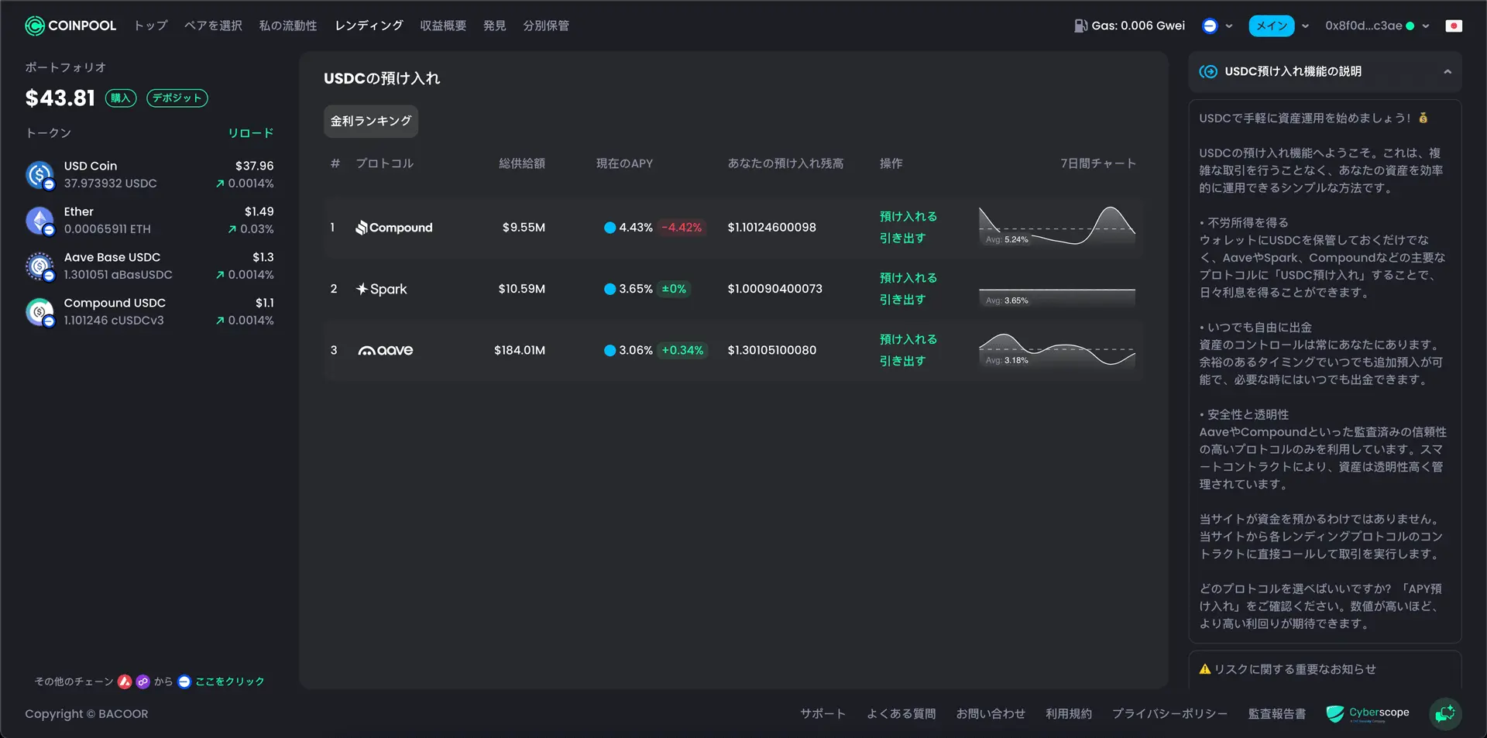Open the 私の流動性 menu
The width and height of the screenshot is (1487, 738).
288,26
